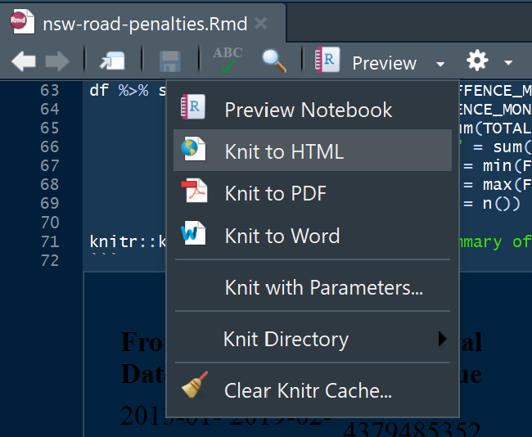Click the broom icon for clearing cache
Viewport: 532px width, 437px height.
click(195, 385)
